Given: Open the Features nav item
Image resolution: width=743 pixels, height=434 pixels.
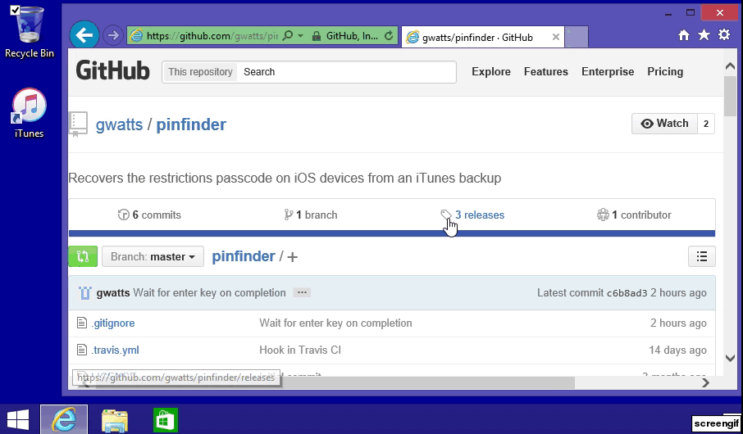Looking at the screenshot, I should (x=546, y=71).
